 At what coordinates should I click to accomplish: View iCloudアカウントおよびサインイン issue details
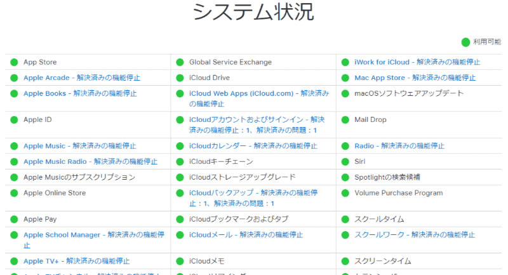pos(257,124)
